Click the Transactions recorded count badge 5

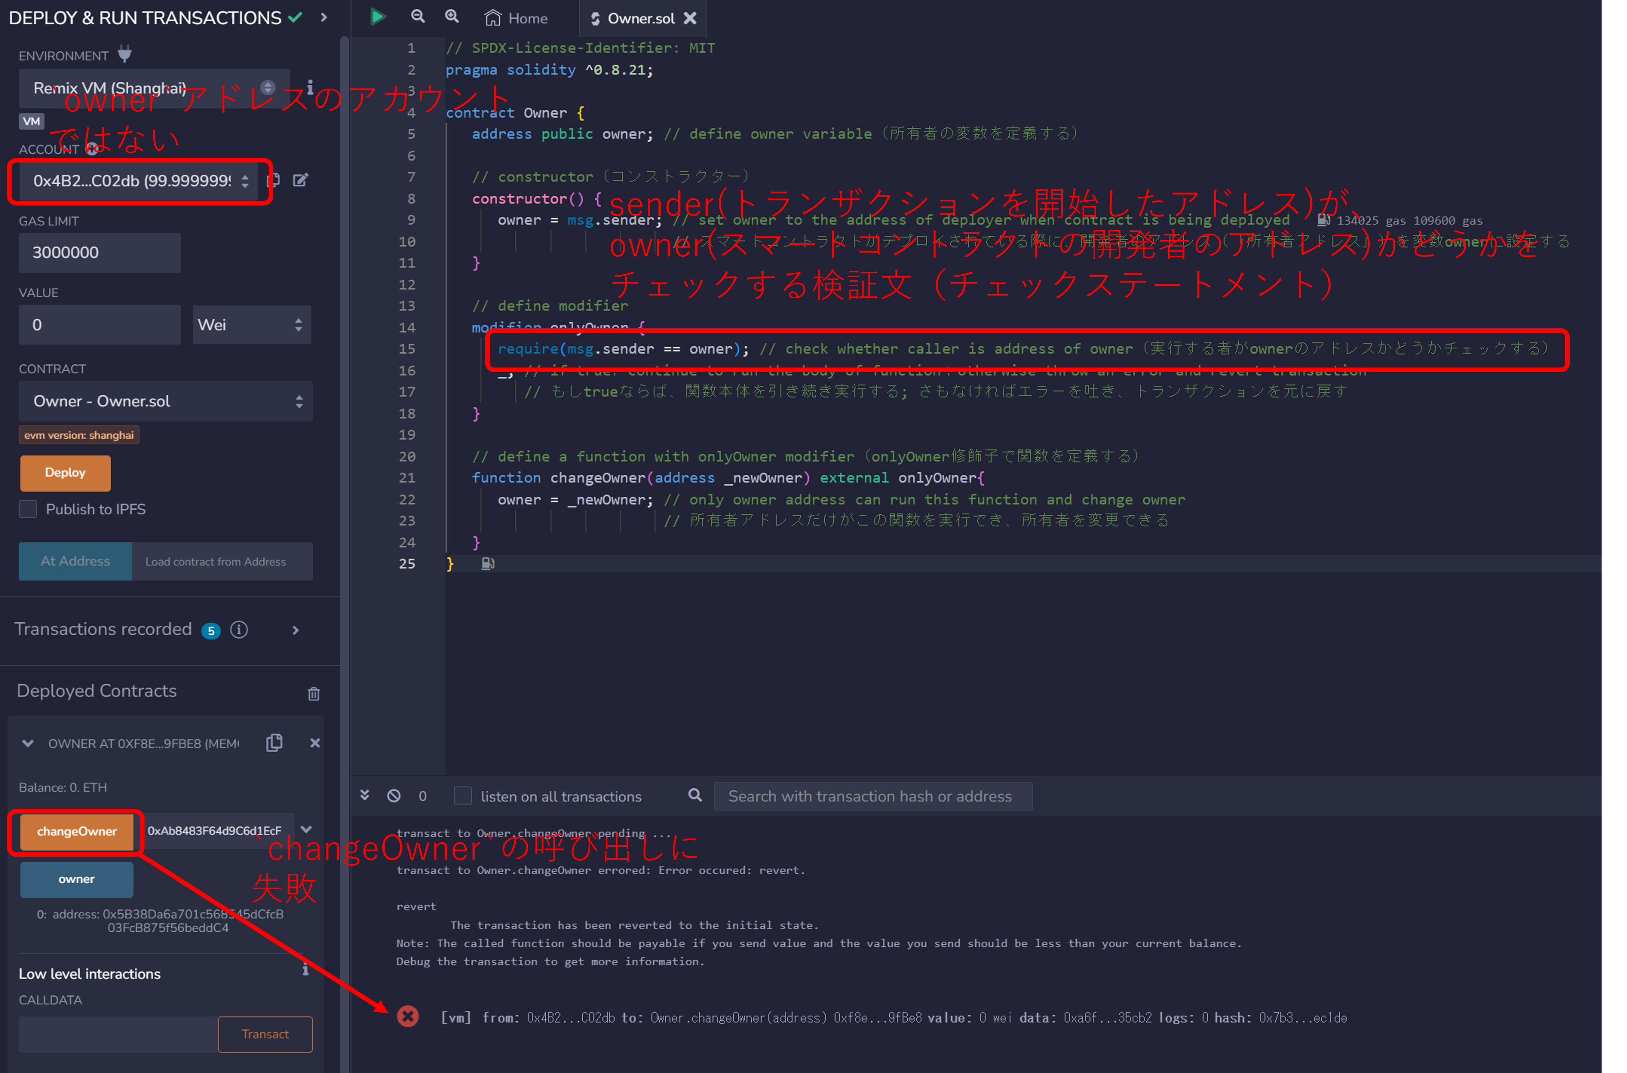(x=211, y=631)
